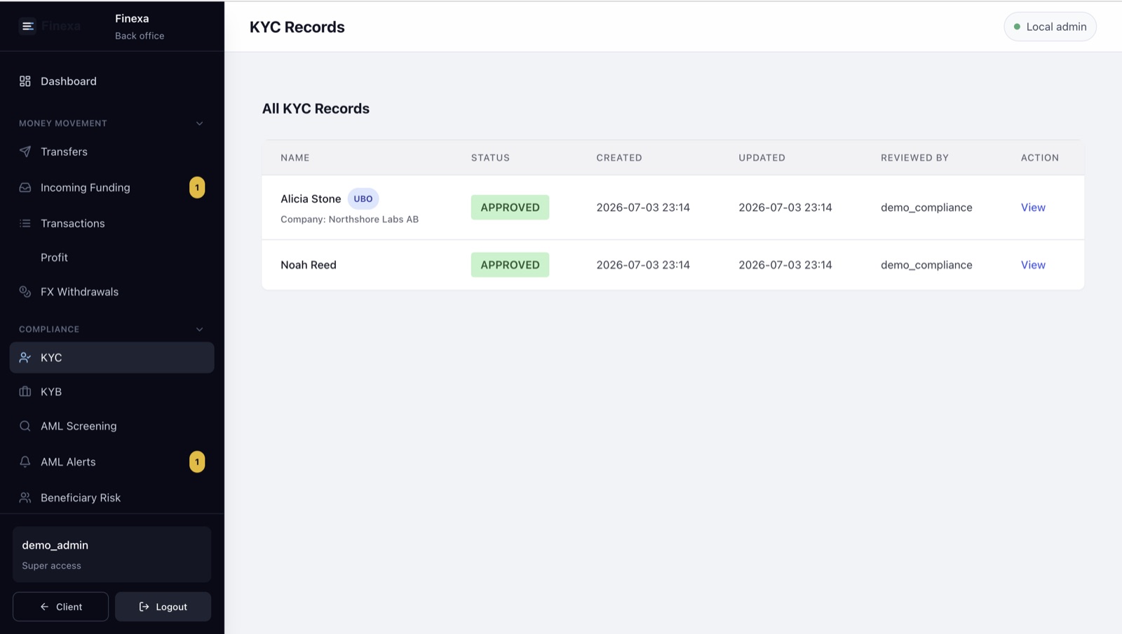The width and height of the screenshot is (1122, 634).
Task: Click the Beneficiary Risk users icon
Action: 25,497
